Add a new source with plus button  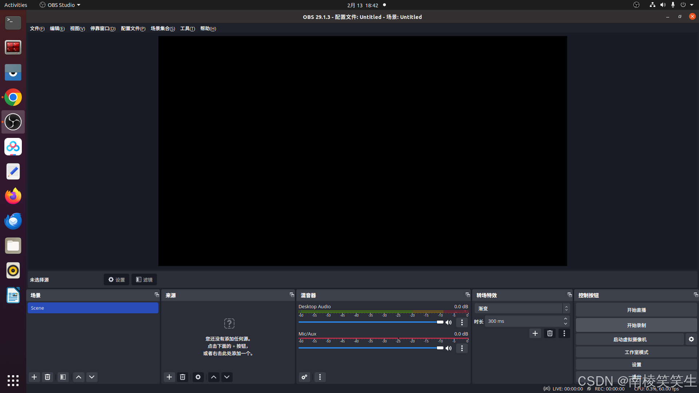169,377
